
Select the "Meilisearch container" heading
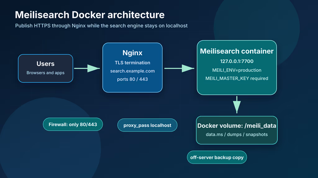tap(237, 51)
